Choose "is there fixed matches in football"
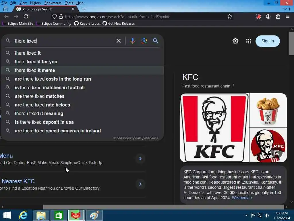294x221 pixels. click(x=82, y=87)
